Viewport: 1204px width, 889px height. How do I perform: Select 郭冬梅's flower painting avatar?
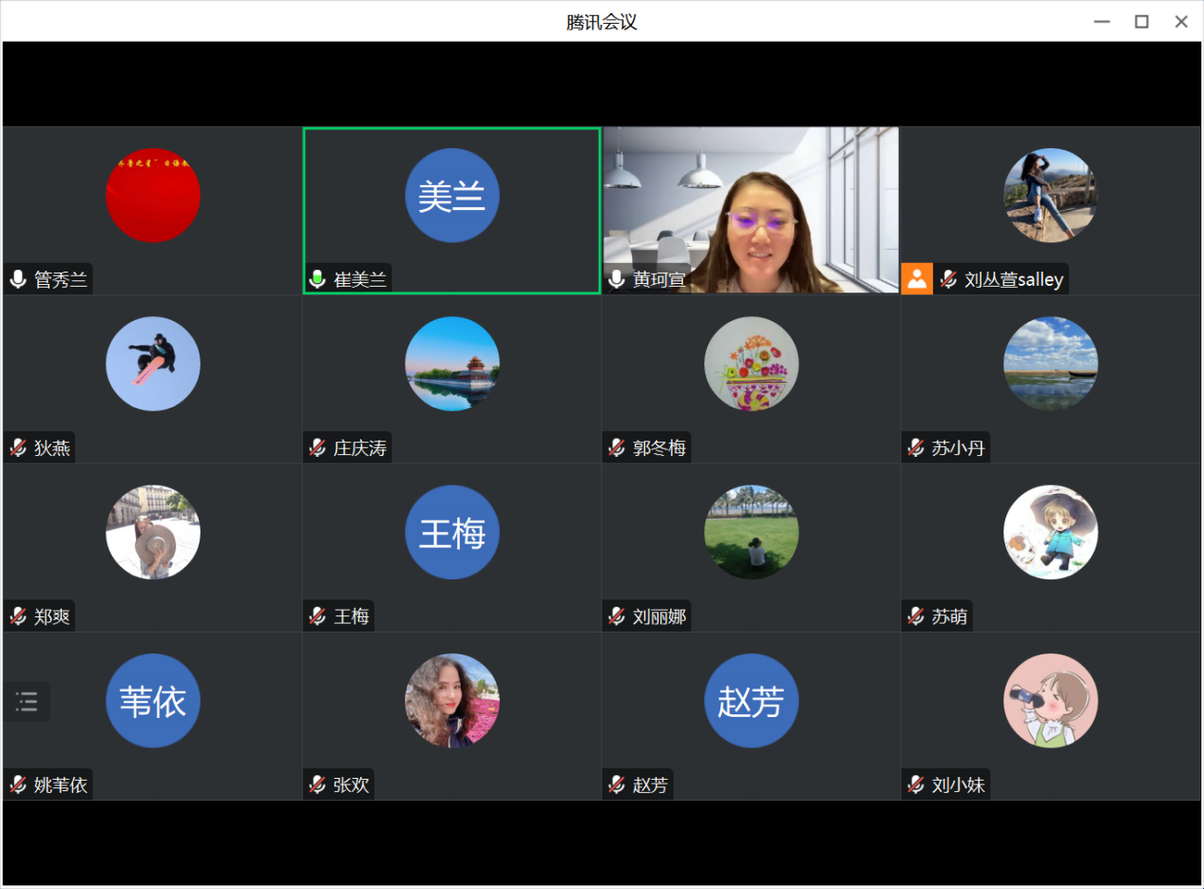point(752,364)
